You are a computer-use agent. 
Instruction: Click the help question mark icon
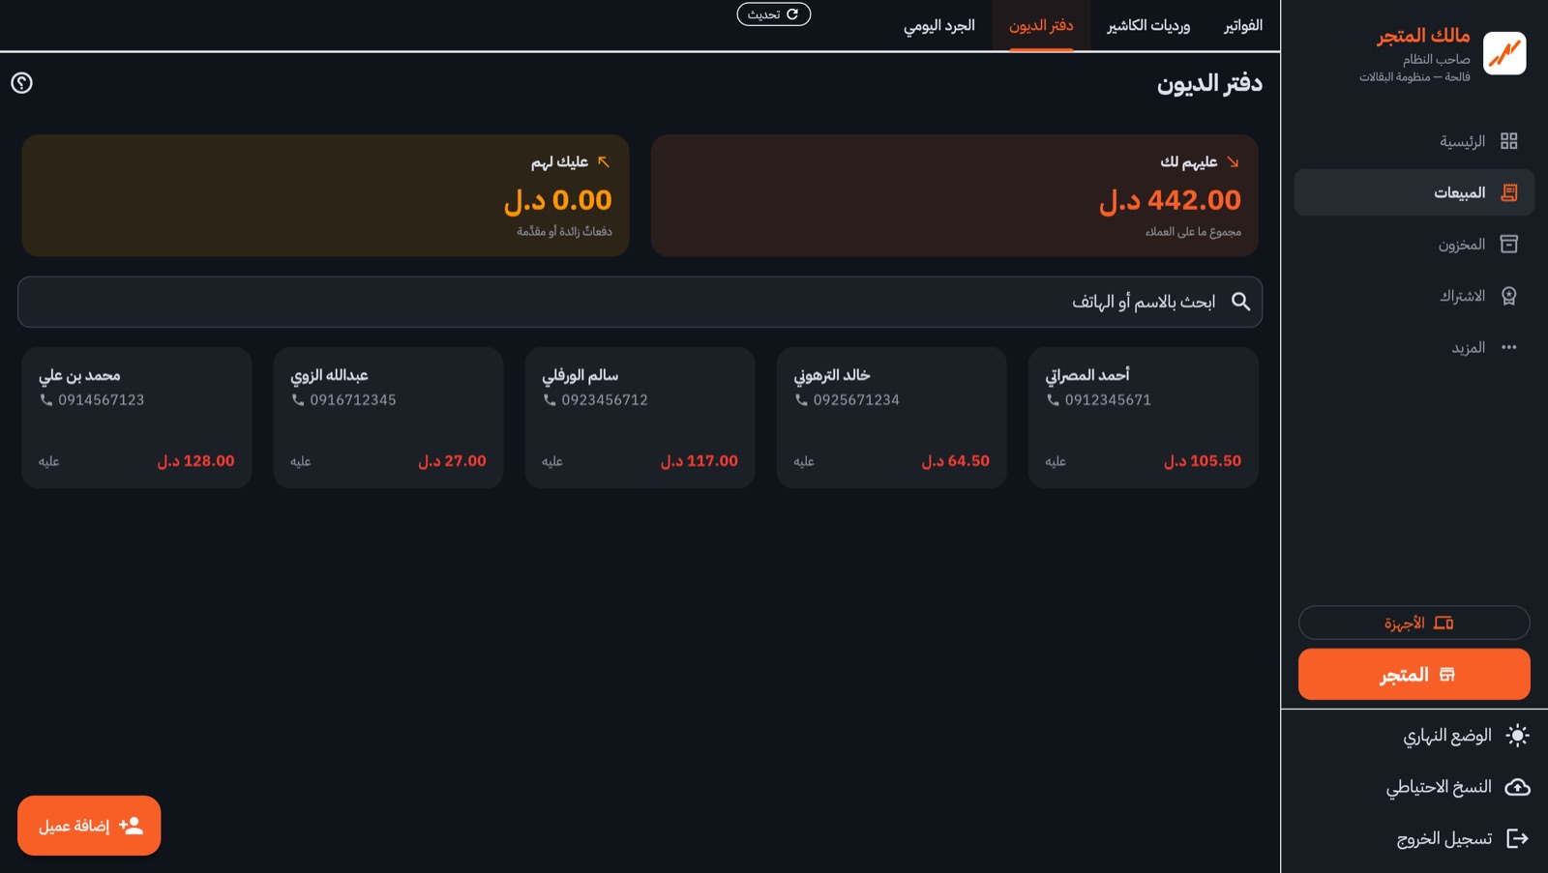22,83
